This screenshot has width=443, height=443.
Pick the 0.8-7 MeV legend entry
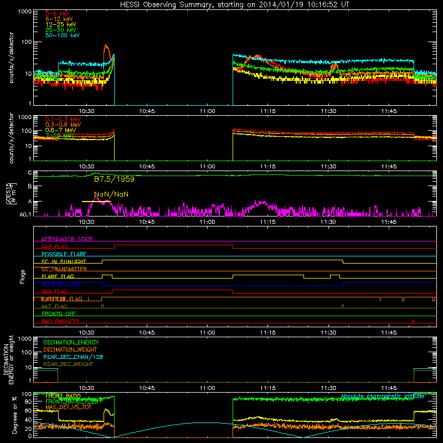60,130
